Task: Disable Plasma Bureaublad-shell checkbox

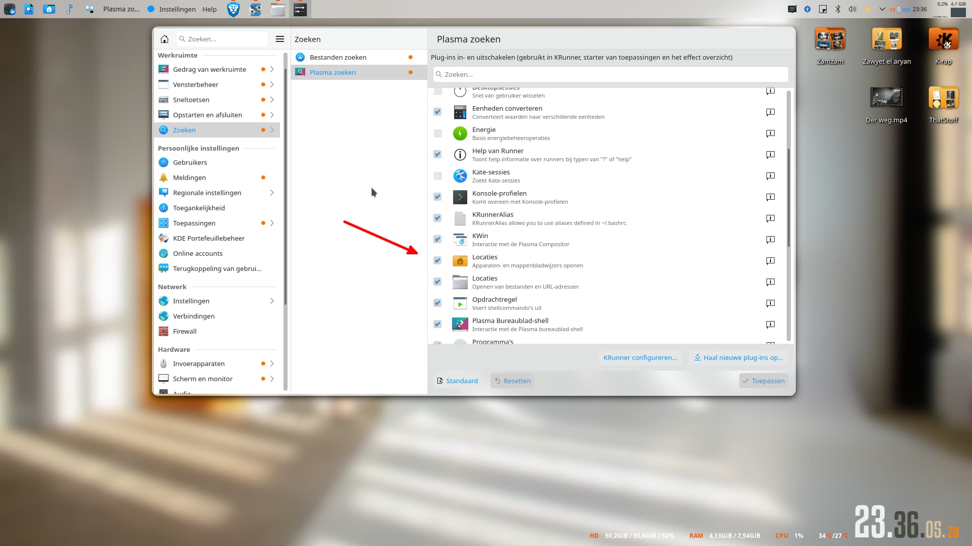Action: click(x=438, y=325)
